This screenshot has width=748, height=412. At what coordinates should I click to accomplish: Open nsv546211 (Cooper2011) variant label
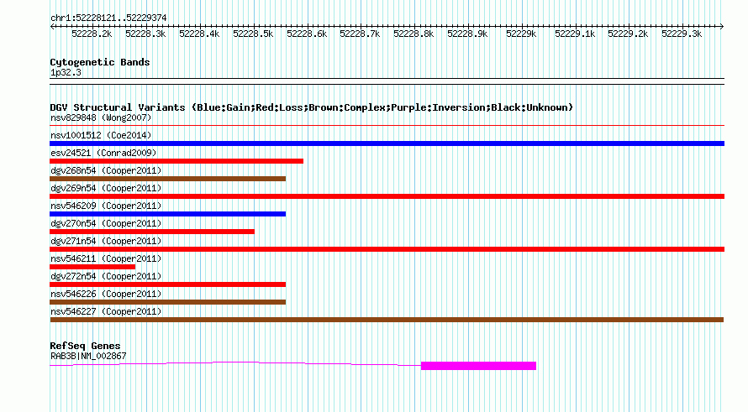[106, 258]
